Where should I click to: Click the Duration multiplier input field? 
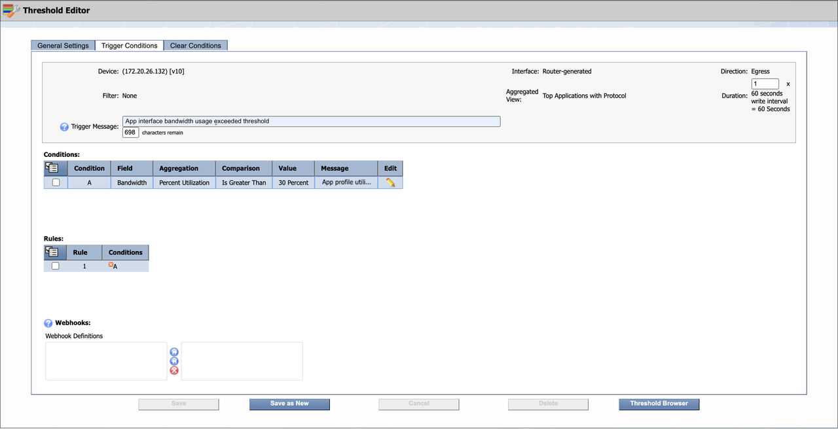point(765,84)
